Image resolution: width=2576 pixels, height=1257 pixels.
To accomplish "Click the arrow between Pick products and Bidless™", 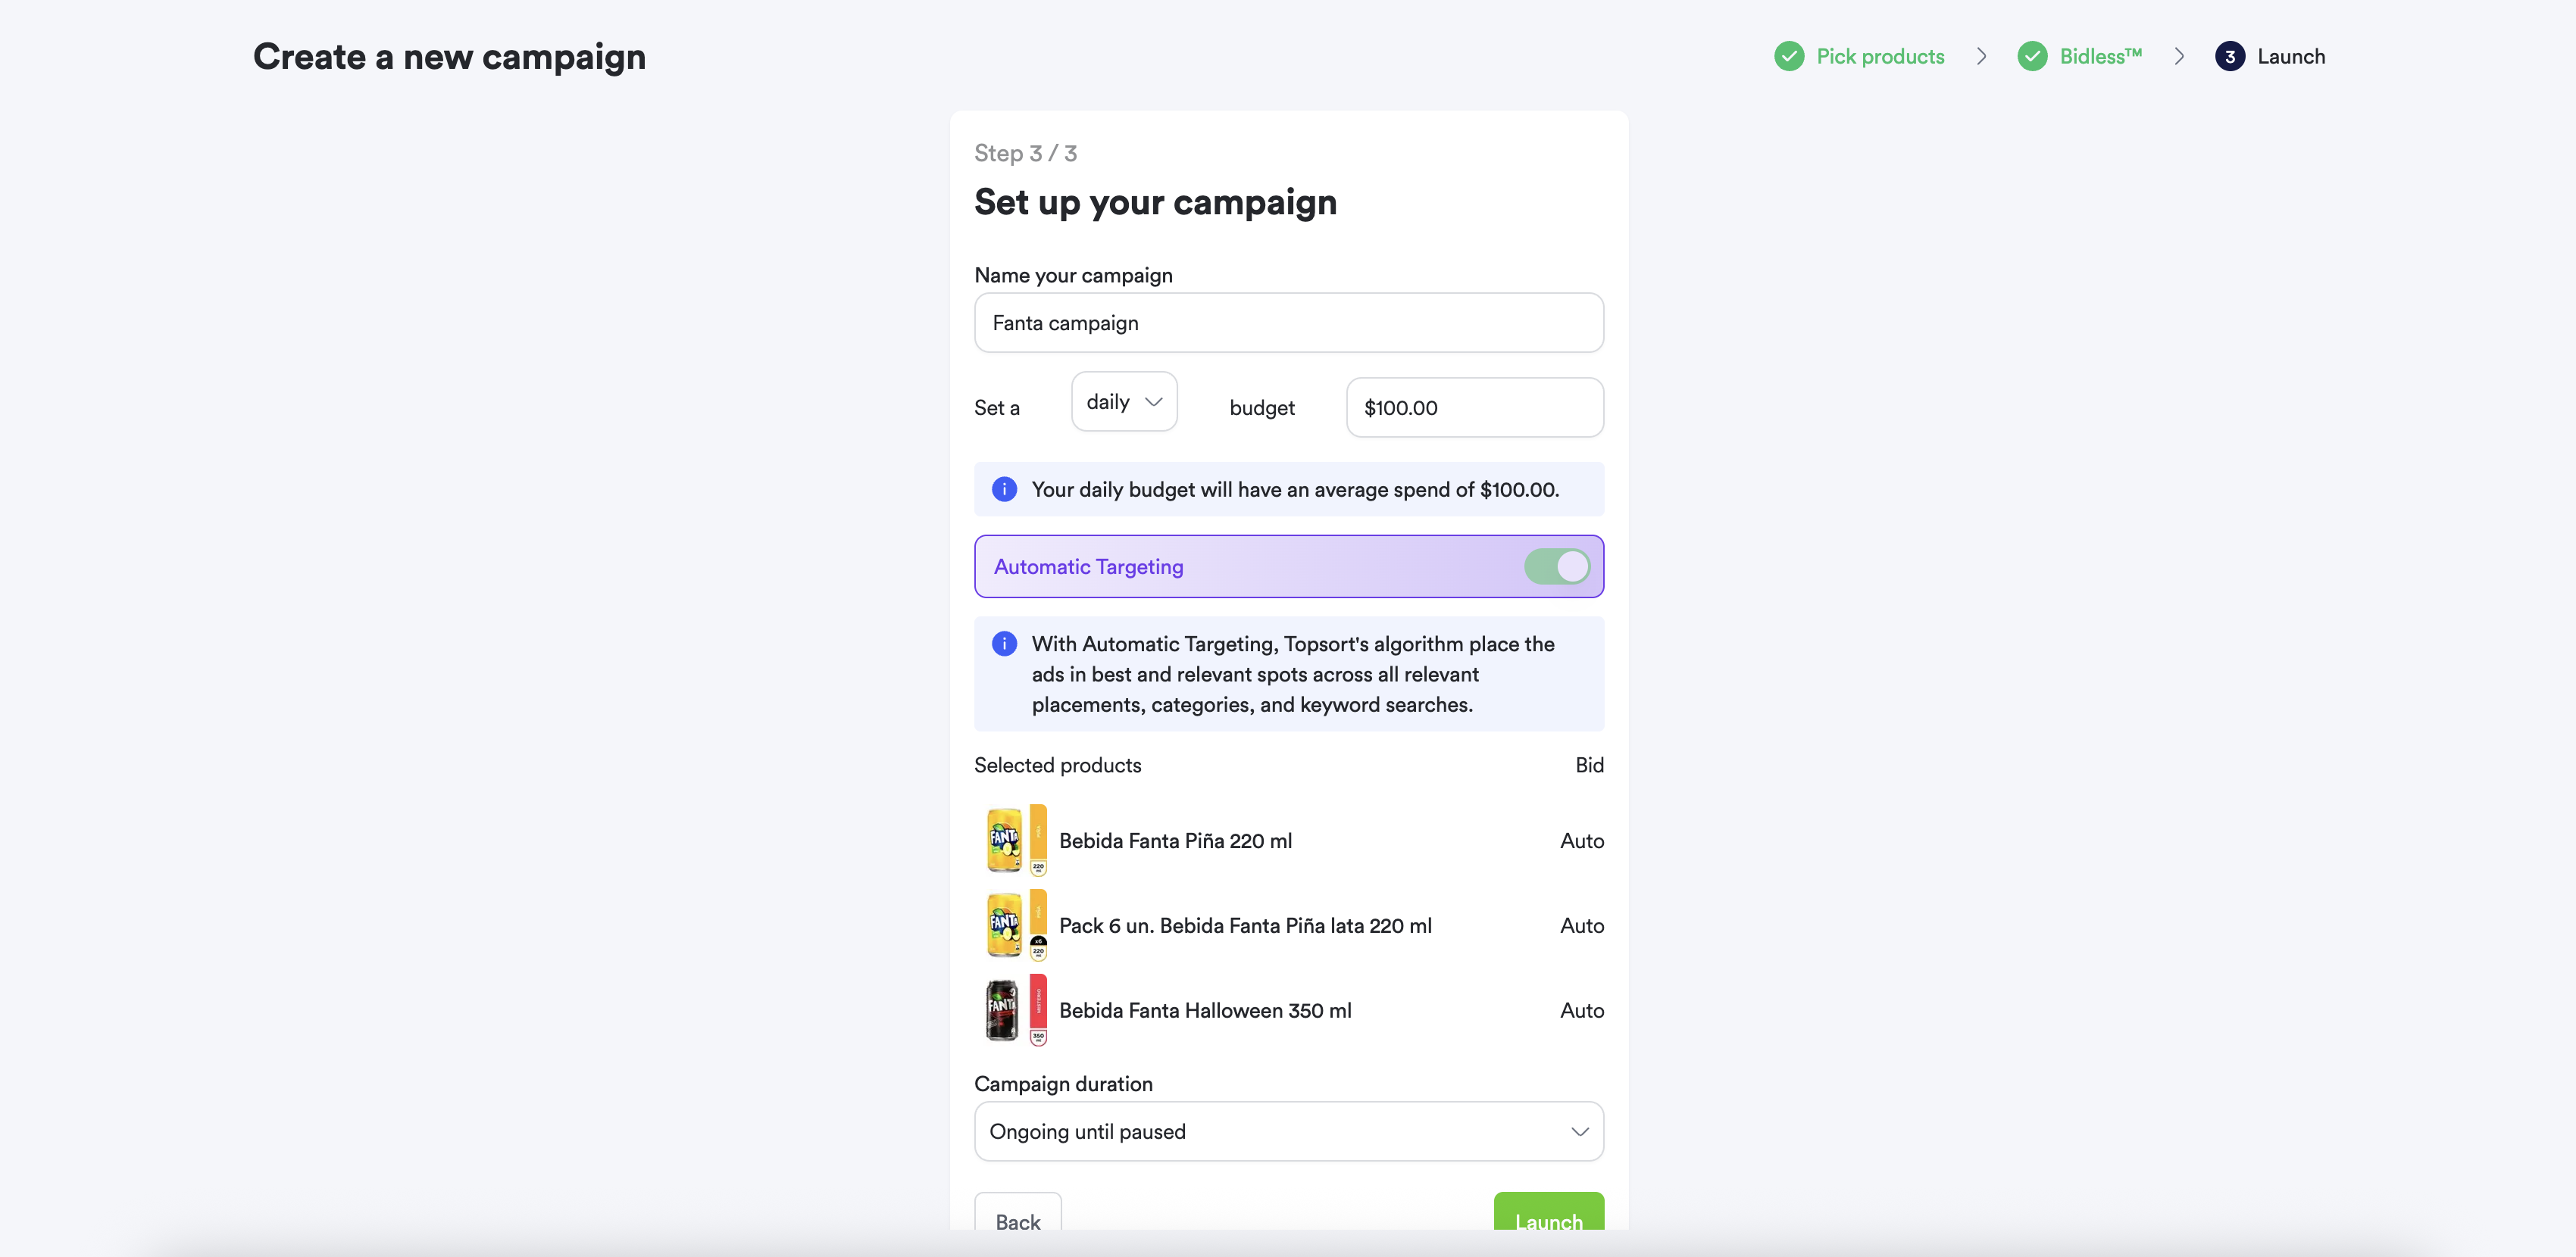I will click(1981, 56).
